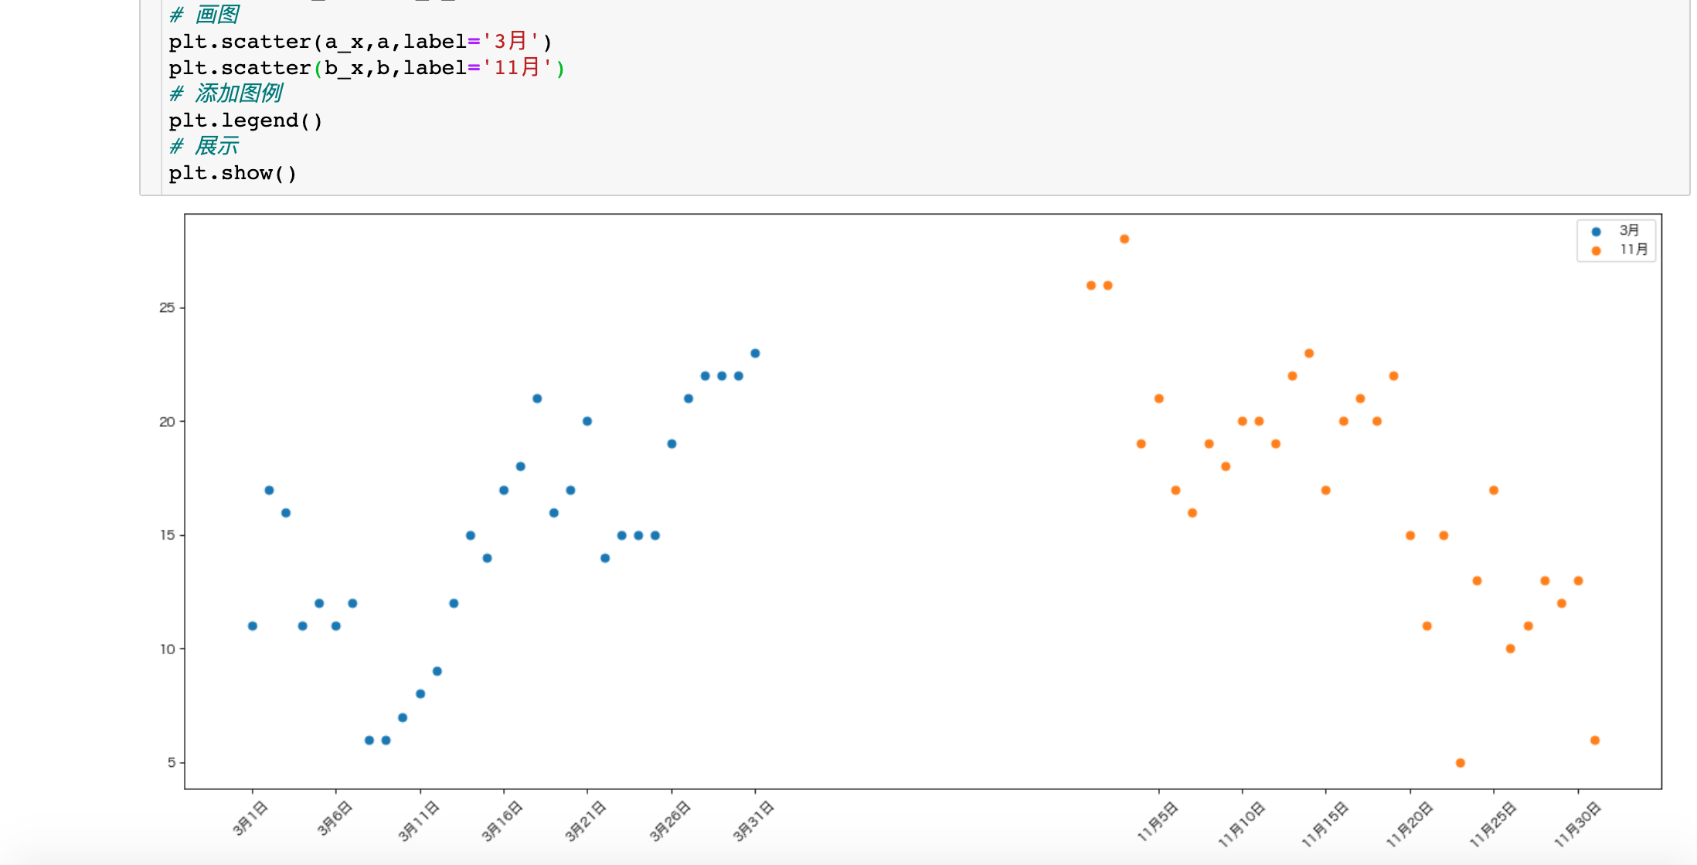The height and width of the screenshot is (865, 1697).
Task: Click the comment '# 展示'
Action: click(x=205, y=146)
